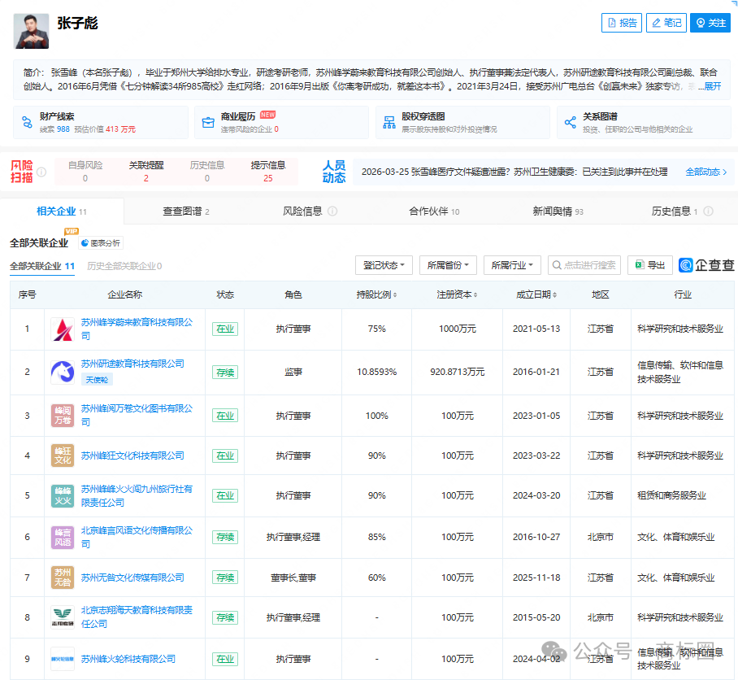
Task: Open the 登记状态 dropdown filter
Action: coord(384,265)
